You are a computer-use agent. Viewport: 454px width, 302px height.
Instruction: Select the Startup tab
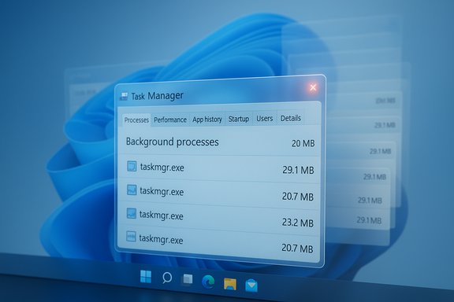(x=239, y=119)
